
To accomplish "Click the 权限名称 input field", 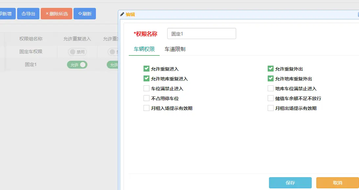I will (x=201, y=33).
